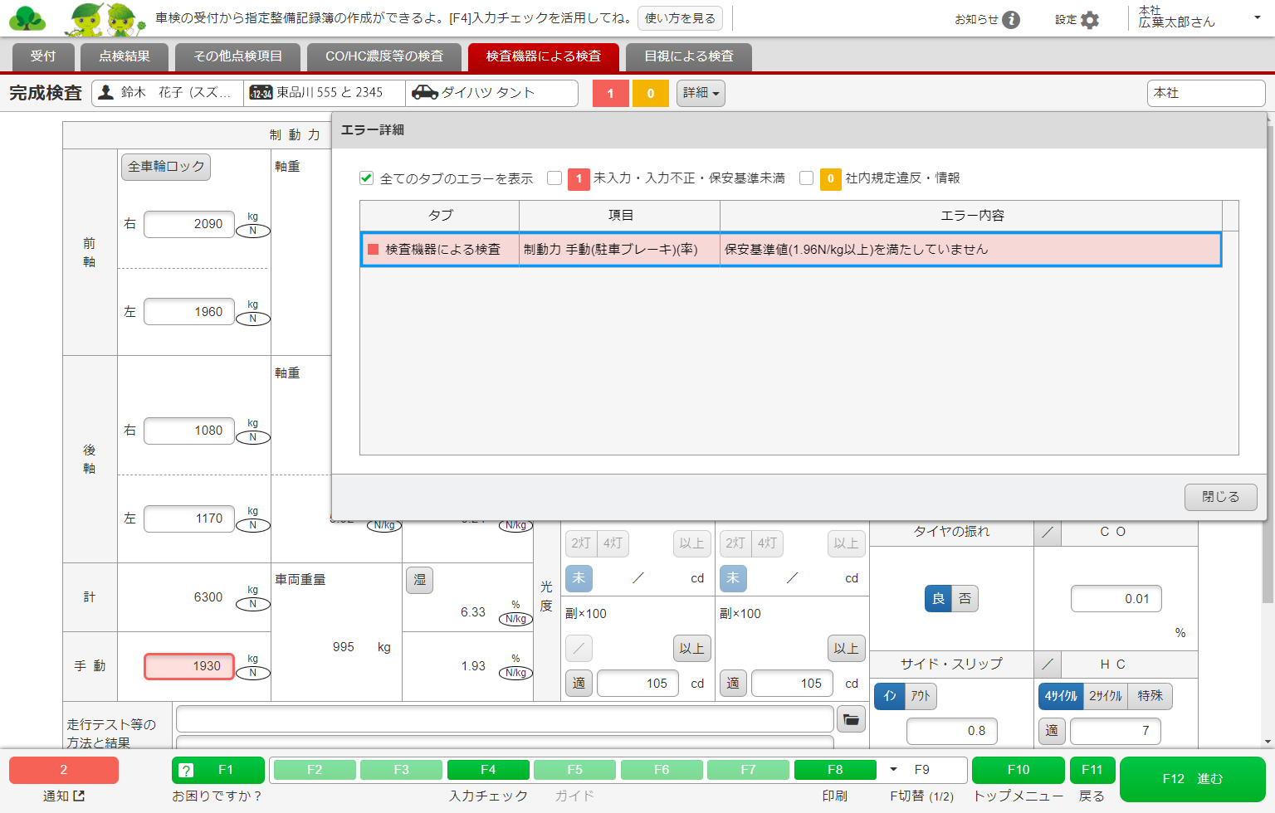Click the help question mark icon on F1
This screenshot has height=813, width=1275.
pyautogui.click(x=184, y=770)
